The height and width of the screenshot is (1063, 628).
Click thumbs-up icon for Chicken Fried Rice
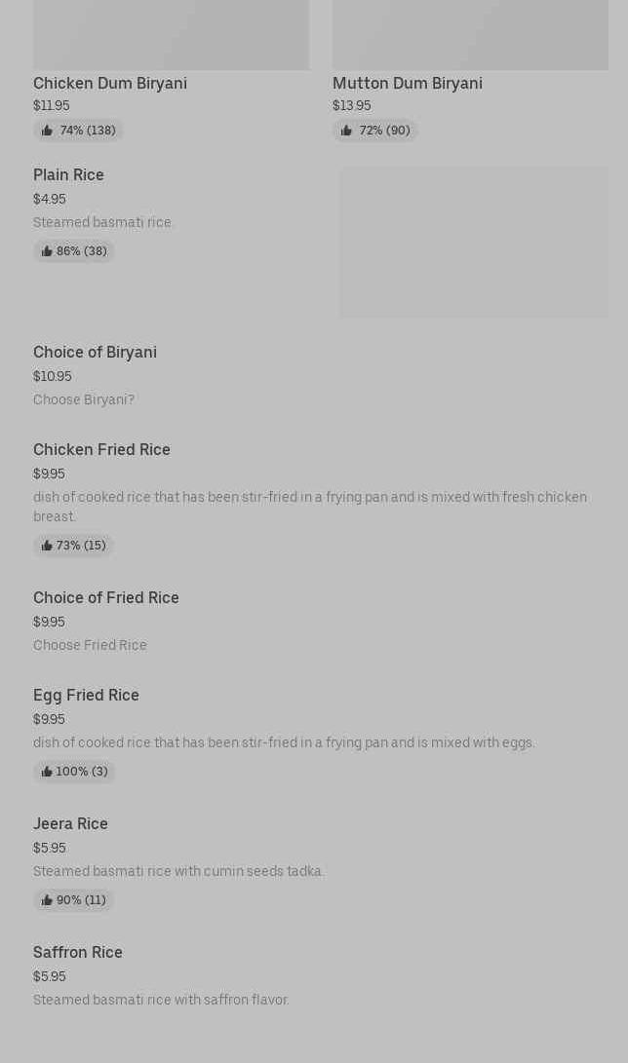pyautogui.click(x=47, y=546)
